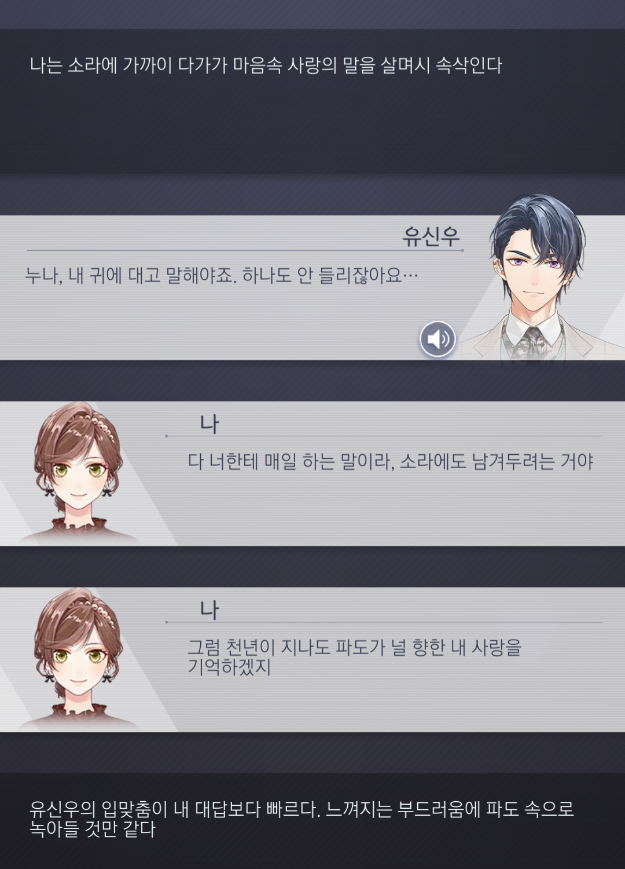Play 유신우's voice line with speaker icon
625x869 pixels.
pos(437,339)
